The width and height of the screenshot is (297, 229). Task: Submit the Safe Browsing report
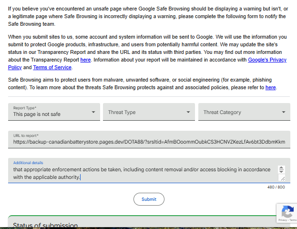point(149,199)
